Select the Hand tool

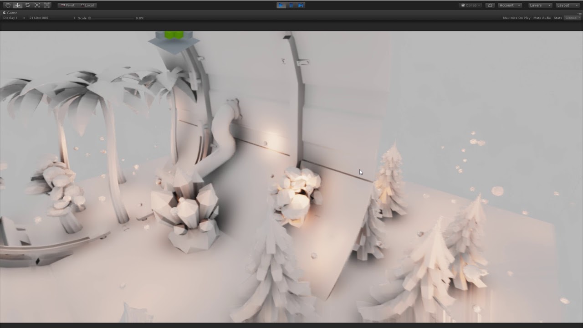click(x=8, y=5)
